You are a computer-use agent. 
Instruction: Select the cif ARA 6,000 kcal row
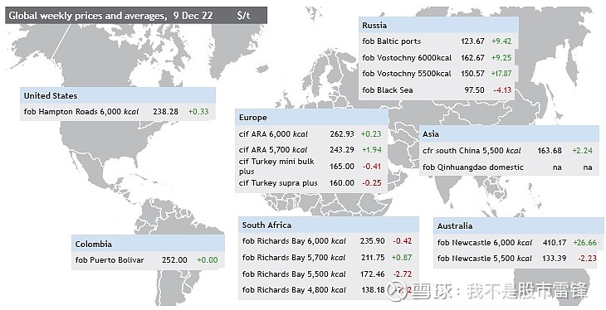pyautogui.click(x=311, y=134)
